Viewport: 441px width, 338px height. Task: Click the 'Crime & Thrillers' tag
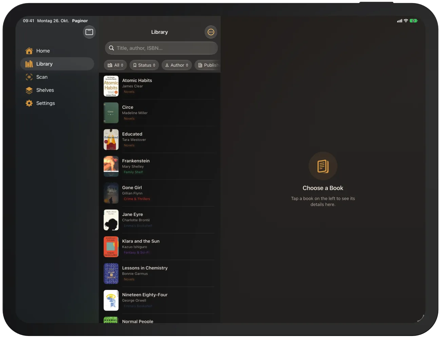tap(137, 199)
